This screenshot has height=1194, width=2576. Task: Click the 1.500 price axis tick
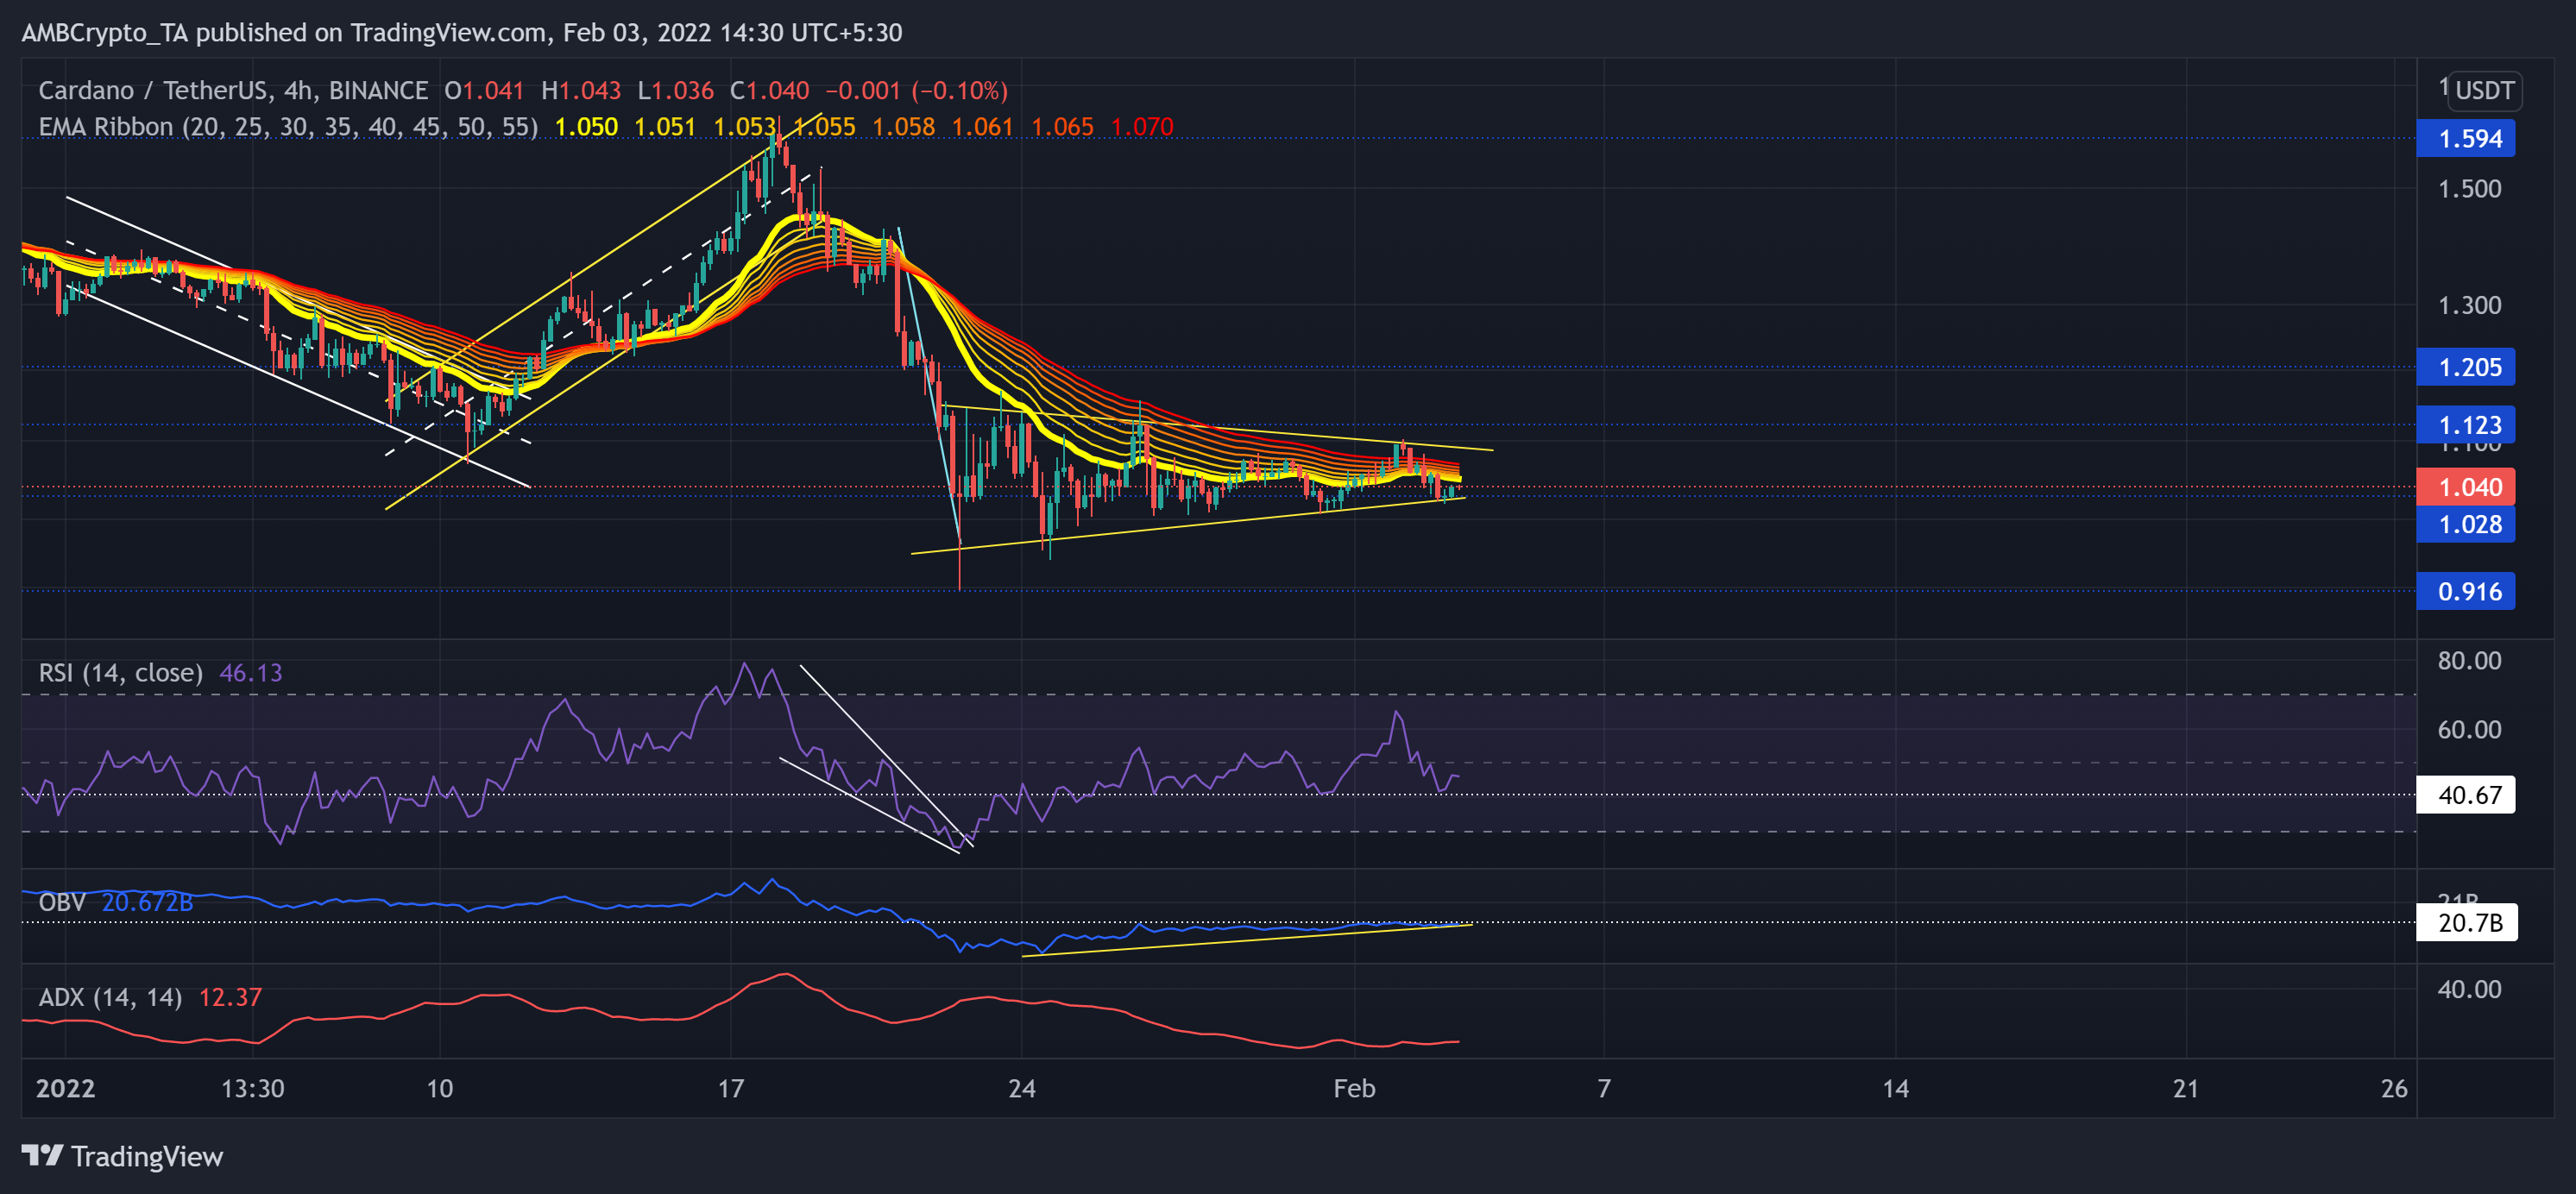pyautogui.click(x=2469, y=189)
